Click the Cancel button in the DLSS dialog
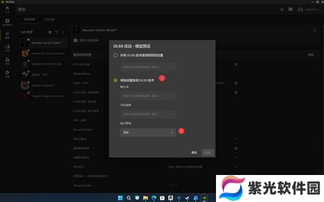 194,153
